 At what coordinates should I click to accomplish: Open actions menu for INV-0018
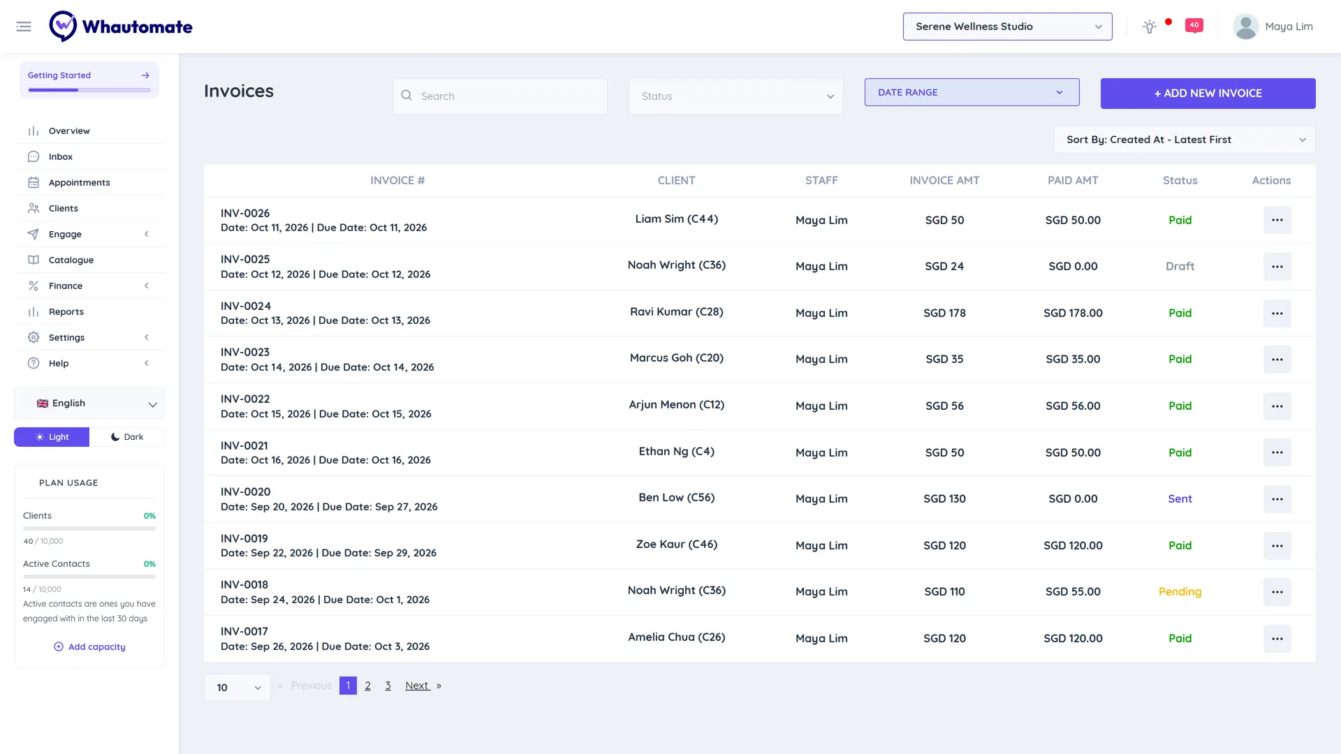pyautogui.click(x=1277, y=592)
